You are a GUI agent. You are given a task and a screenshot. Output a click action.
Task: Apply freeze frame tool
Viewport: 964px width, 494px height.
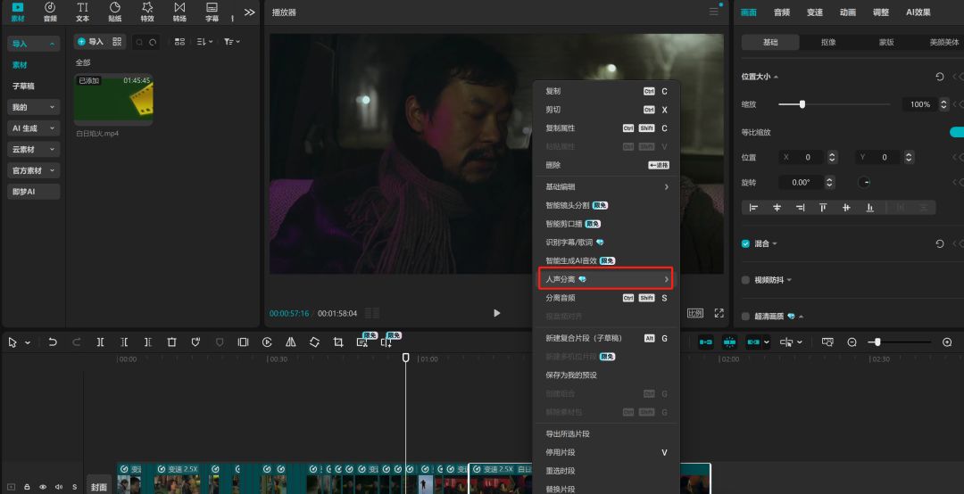[x=243, y=342]
